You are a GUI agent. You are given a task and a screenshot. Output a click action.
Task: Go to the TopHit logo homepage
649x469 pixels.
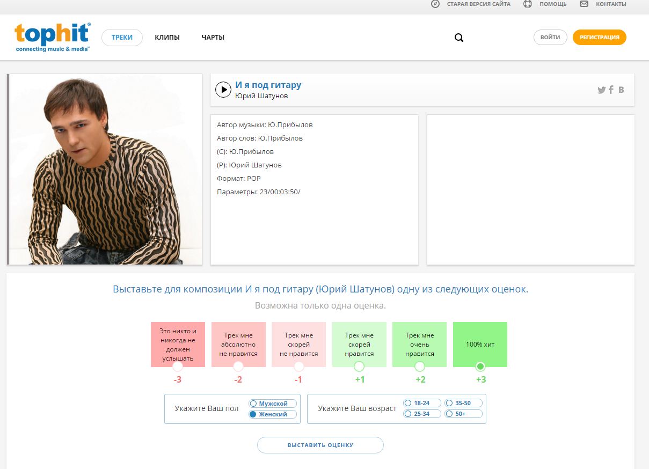point(53,37)
